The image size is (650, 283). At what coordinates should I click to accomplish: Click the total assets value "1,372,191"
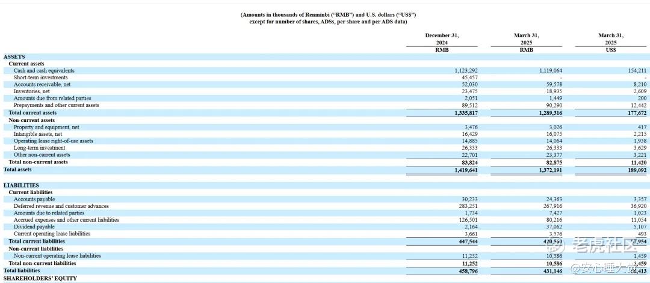coord(550,169)
